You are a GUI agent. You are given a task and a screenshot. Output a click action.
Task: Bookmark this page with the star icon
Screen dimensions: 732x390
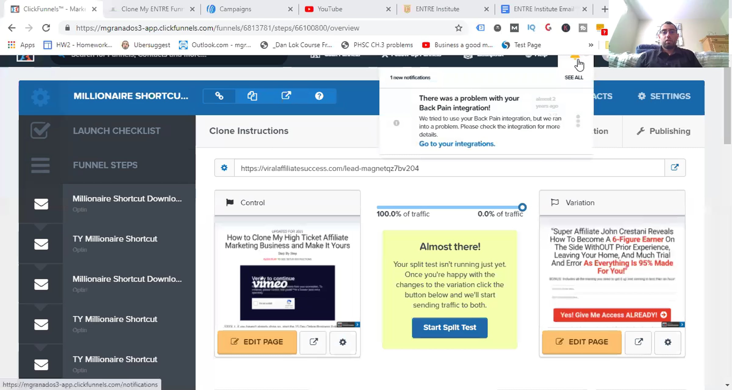point(458,28)
